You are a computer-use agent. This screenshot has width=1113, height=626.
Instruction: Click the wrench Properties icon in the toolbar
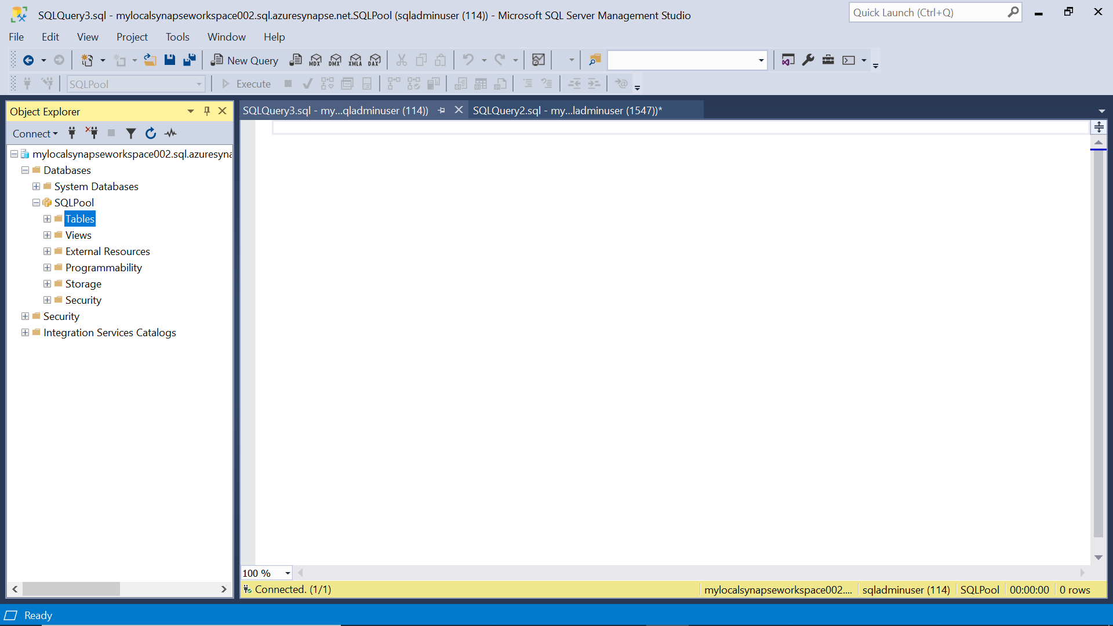point(808,60)
